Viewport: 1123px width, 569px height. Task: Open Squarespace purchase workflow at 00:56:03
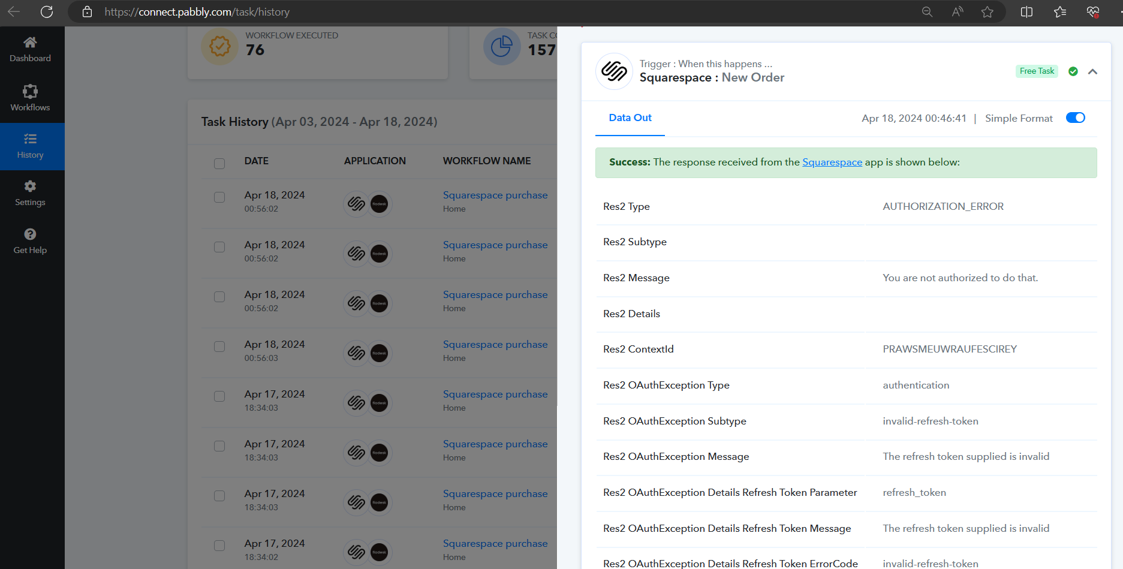click(x=495, y=345)
